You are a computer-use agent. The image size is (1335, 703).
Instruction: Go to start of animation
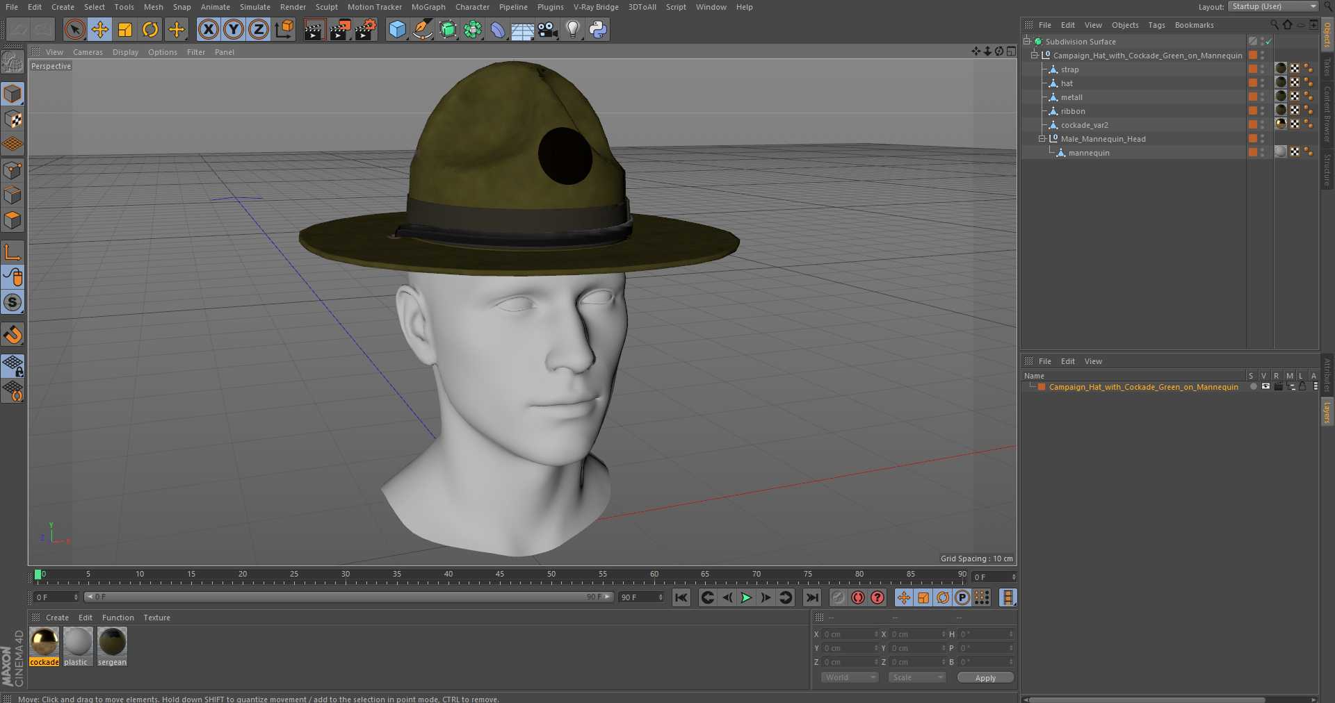pos(681,597)
